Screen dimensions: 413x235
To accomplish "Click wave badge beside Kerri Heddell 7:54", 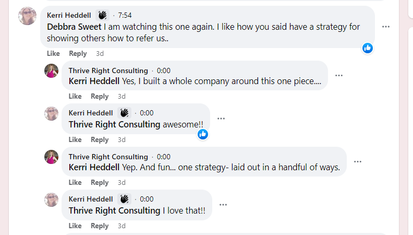I will [103, 15].
